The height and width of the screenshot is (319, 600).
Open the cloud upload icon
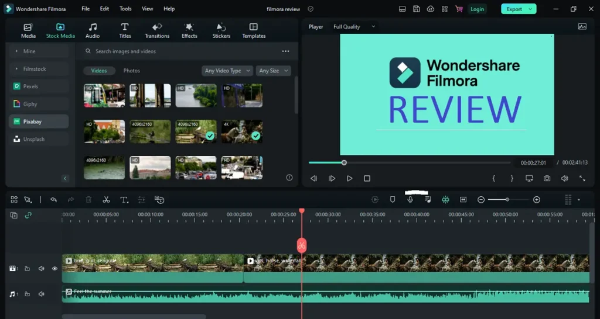431,9
